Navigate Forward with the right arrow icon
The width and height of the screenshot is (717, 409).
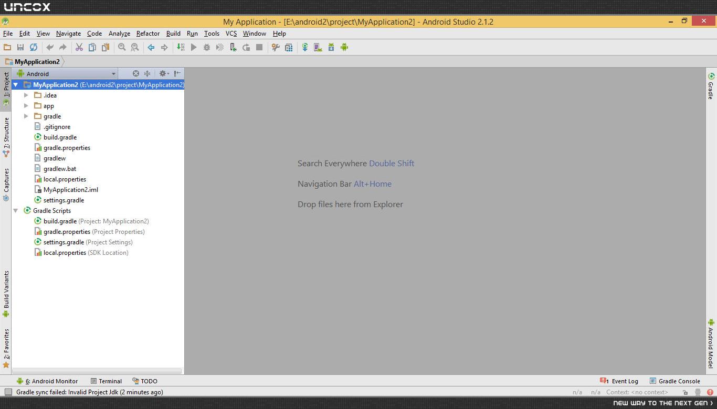click(164, 47)
